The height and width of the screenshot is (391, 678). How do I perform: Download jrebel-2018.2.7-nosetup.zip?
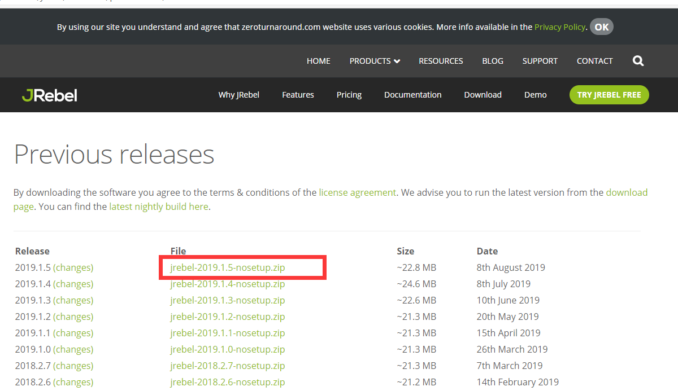pos(228,366)
